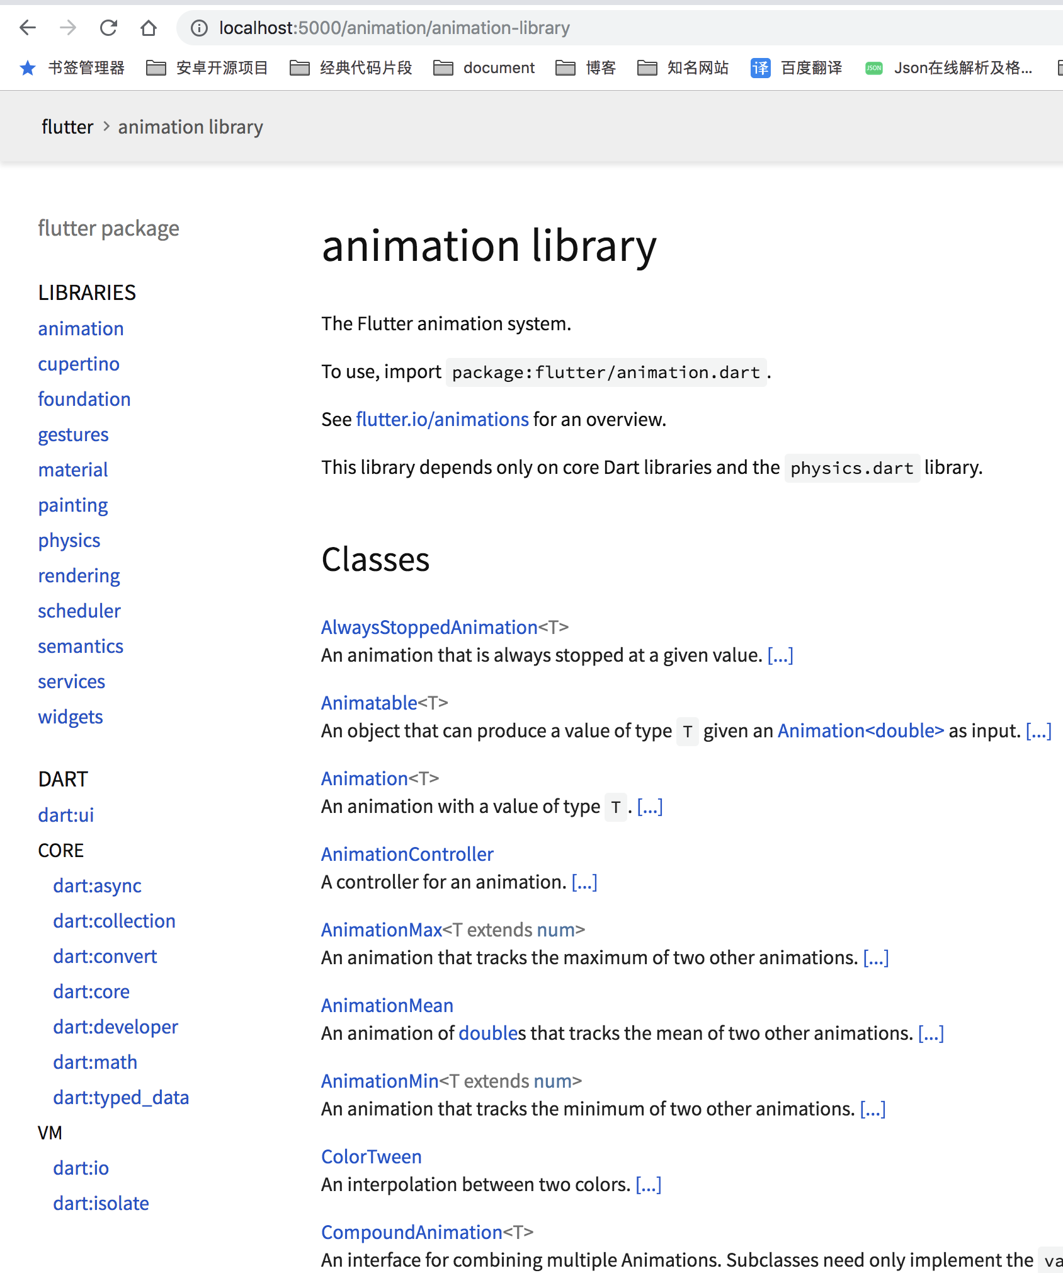Viewport: 1063px width, 1273px height.
Task: Open the Animatable class
Action: pyautogui.click(x=370, y=703)
